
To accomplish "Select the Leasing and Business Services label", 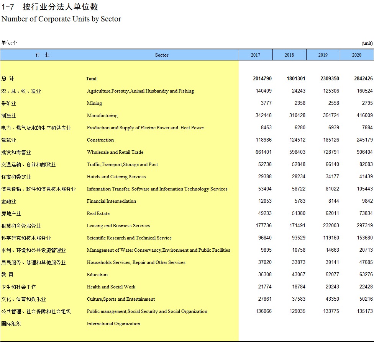I will (118, 226).
